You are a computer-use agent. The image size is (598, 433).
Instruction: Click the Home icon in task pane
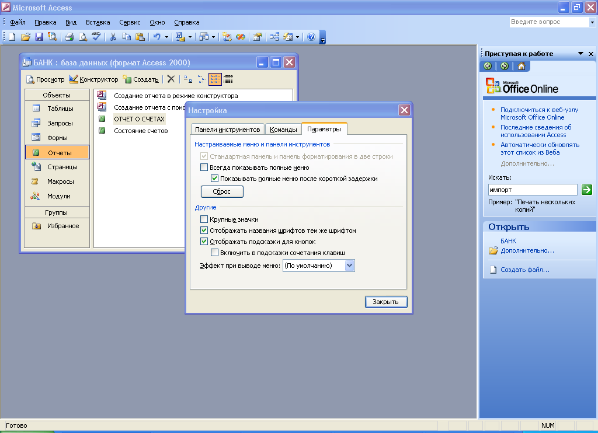pyautogui.click(x=521, y=66)
